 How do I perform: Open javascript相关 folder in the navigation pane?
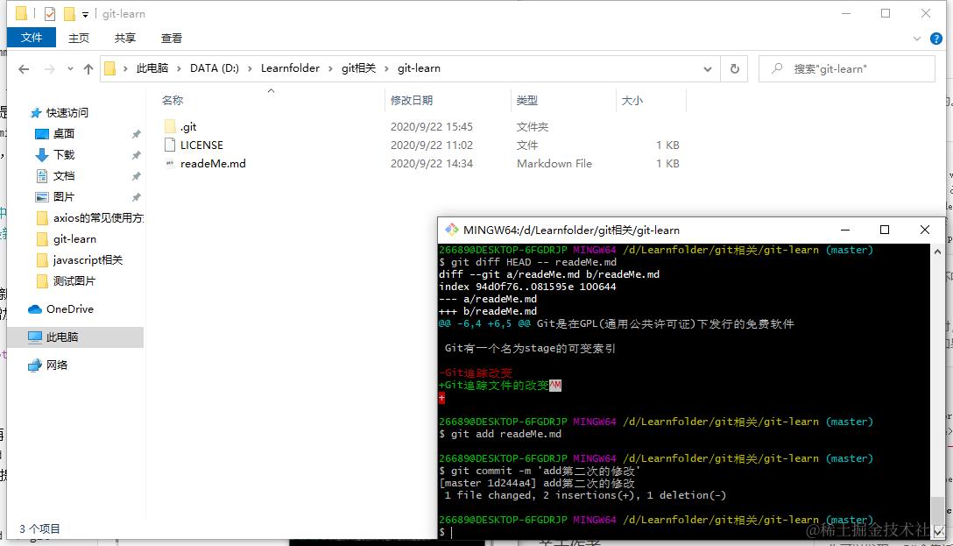point(88,259)
